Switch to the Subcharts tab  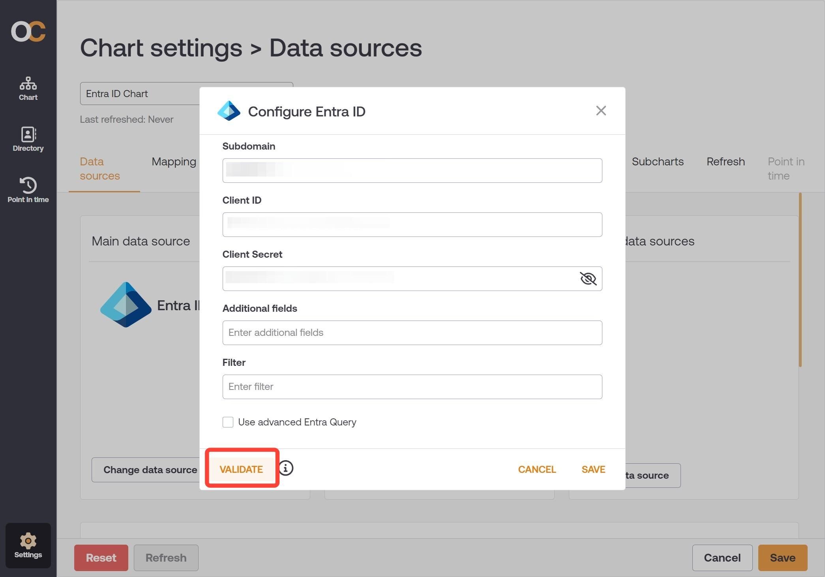pos(658,161)
